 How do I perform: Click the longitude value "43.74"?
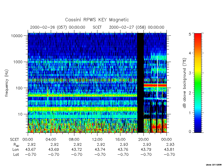[100, 149]
